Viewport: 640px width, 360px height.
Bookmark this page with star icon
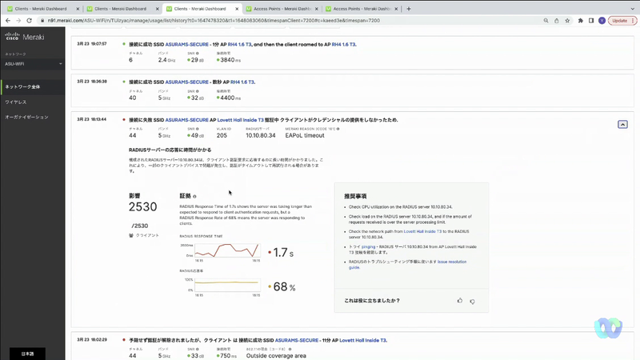(567, 21)
